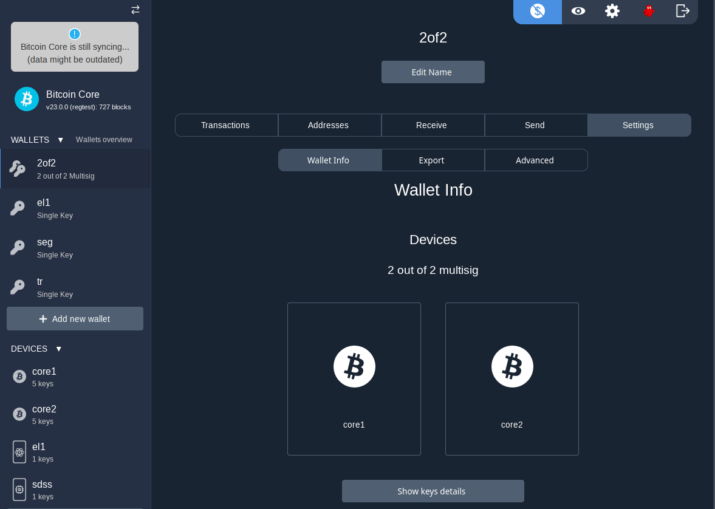Select the Wallet Info sub-tab
Viewport: 715px width, 509px height.
(x=330, y=160)
